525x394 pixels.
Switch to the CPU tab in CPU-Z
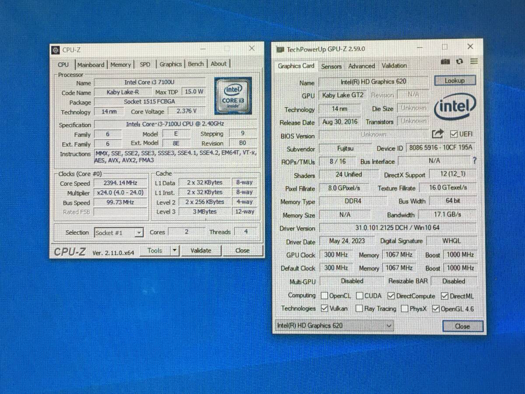click(x=63, y=64)
